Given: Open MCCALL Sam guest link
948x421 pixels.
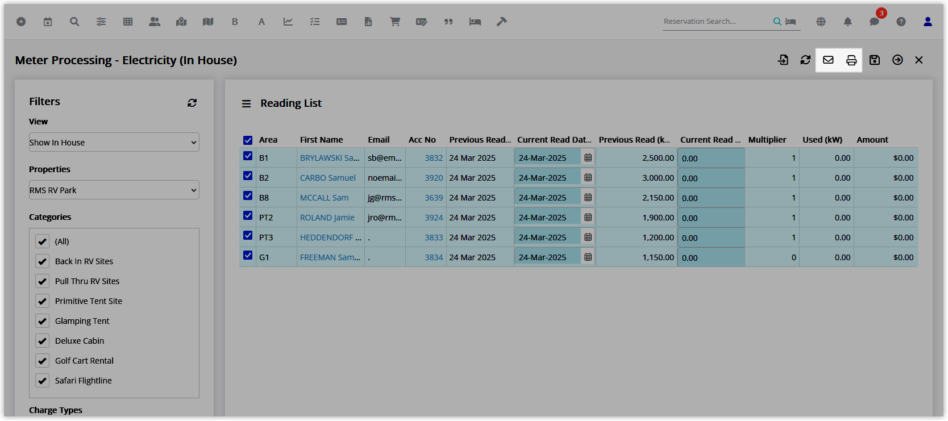Looking at the screenshot, I should [x=325, y=198].
